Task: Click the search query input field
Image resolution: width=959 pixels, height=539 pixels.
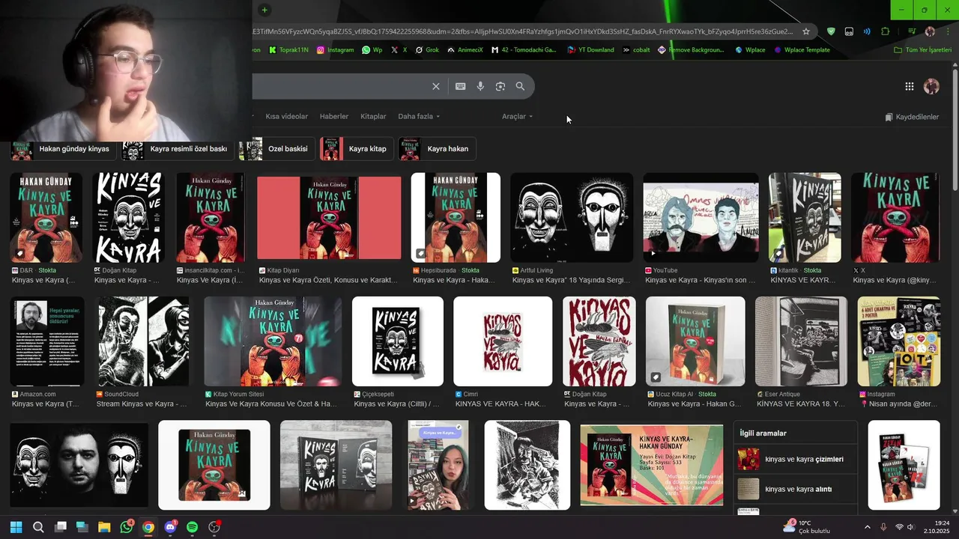Action: [339, 86]
